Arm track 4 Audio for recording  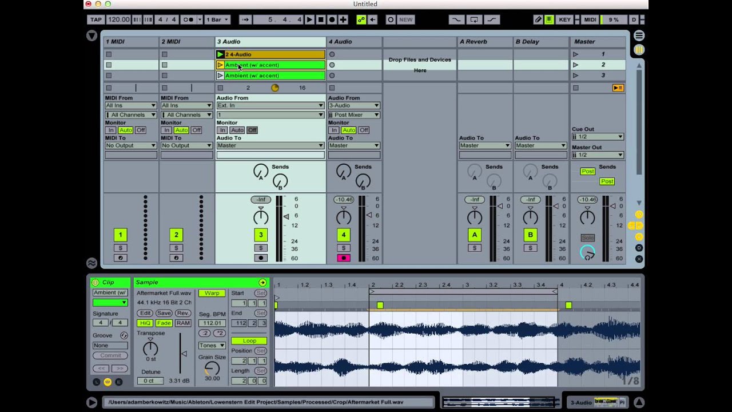coord(344,258)
